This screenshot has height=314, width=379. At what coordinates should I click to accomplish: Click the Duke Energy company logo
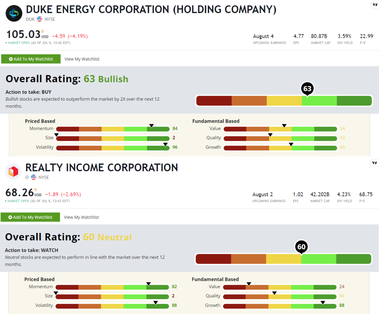pos(14,13)
